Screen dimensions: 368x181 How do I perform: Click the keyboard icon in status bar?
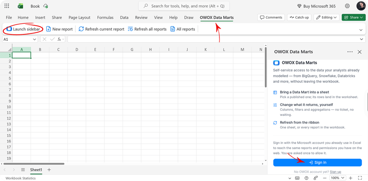tap(297, 178)
